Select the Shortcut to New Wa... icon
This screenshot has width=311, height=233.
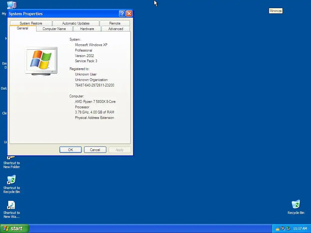click(x=12, y=209)
